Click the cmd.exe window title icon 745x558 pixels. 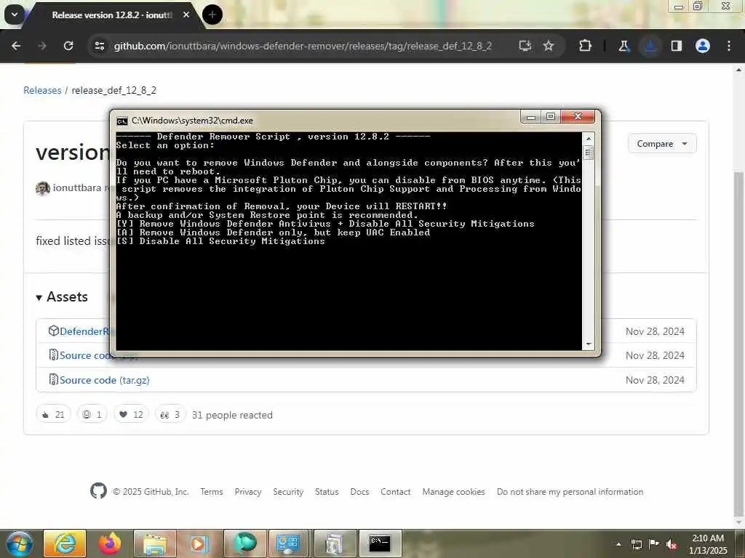point(122,121)
